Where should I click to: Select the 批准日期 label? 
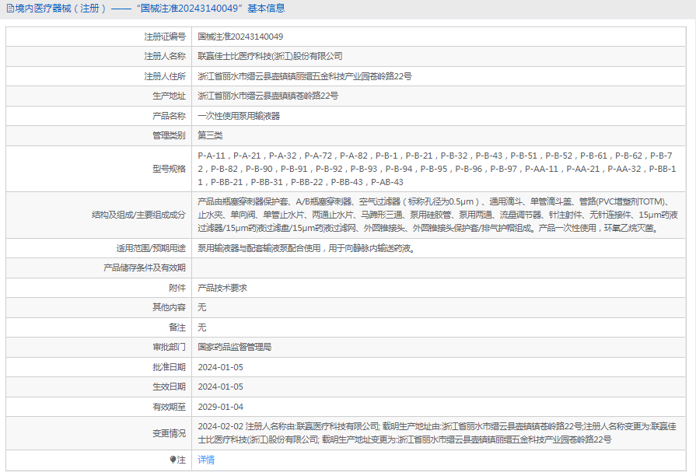tap(169, 367)
